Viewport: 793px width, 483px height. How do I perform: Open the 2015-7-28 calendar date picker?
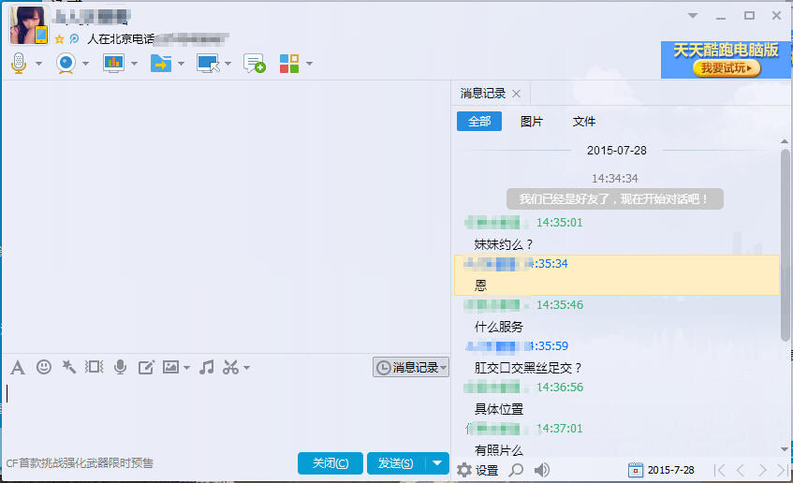coord(662,470)
